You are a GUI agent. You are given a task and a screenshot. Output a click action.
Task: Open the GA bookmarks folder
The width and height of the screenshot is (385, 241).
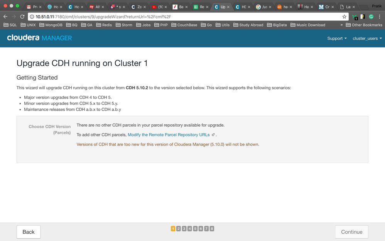pyautogui.click(x=87, y=25)
